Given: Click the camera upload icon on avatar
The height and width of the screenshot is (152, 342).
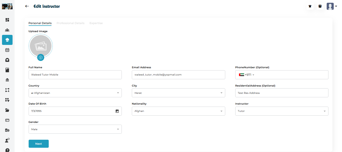Looking at the screenshot, I should (41, 57).
